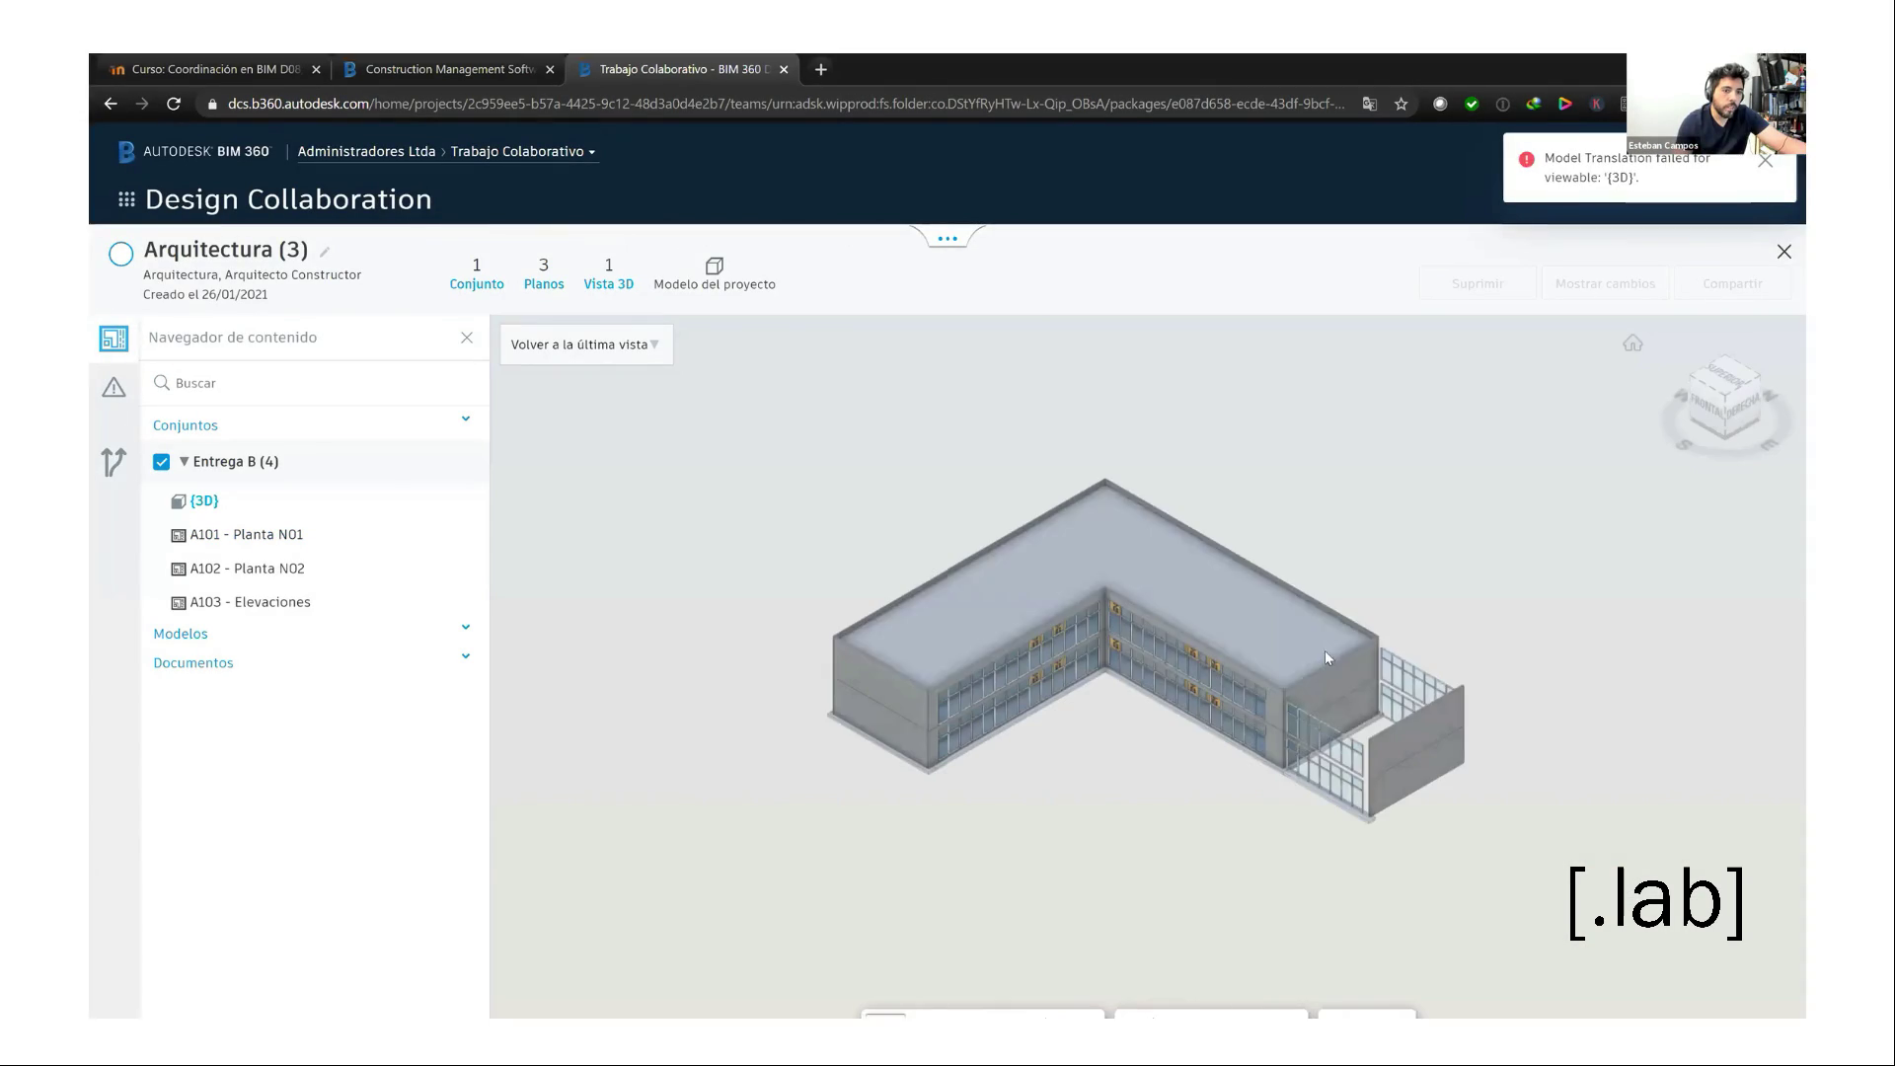1895x1066 pixels.
Task: Collapse the Conjuntos section chevron
Action: coord(466,419)
